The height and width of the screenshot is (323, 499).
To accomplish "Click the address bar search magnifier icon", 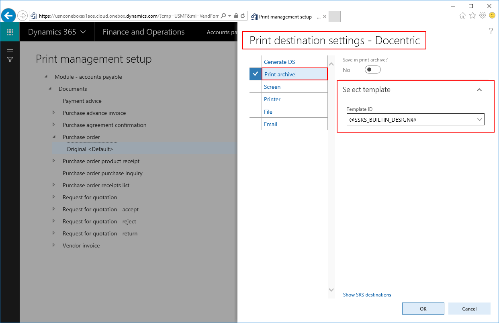I will pyautogui.click(x=223, y=16).
